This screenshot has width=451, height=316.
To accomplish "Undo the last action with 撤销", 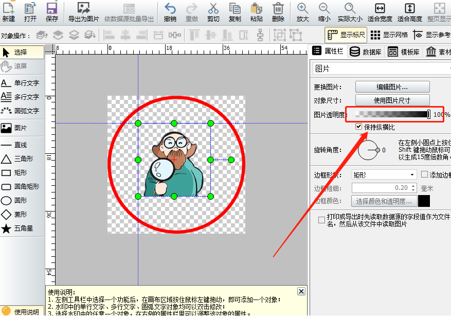I will point(170,12).
